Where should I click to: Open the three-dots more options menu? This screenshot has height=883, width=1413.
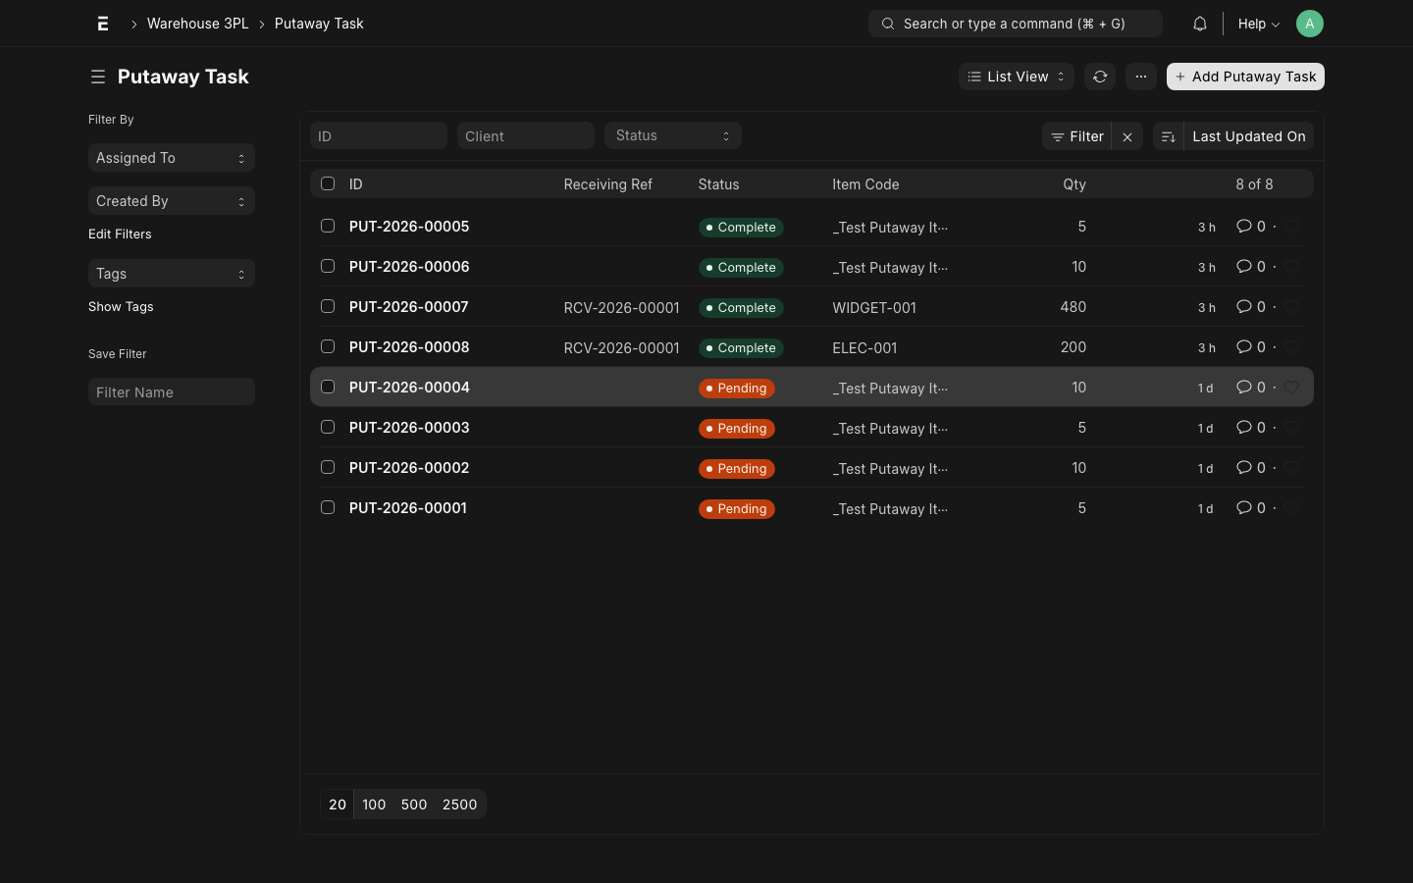click(x=1140, y=77)
